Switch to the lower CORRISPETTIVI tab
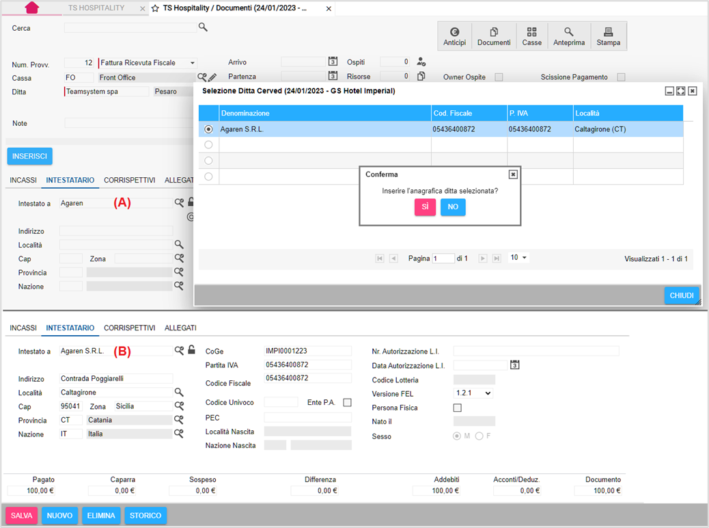This screenshot has height=528, width=709. [x=129, y=328]
